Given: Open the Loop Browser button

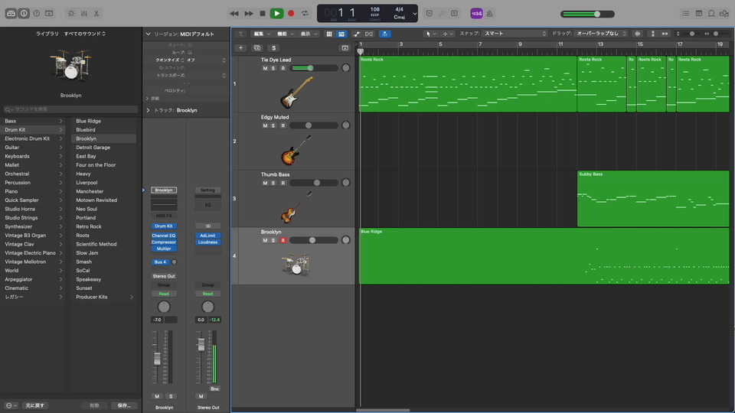Looking at the screenshot, I should point(711,14).
